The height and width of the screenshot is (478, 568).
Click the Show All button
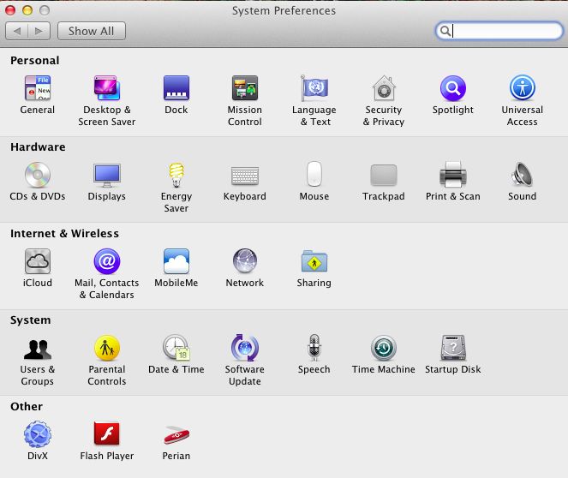pos(92,31)
